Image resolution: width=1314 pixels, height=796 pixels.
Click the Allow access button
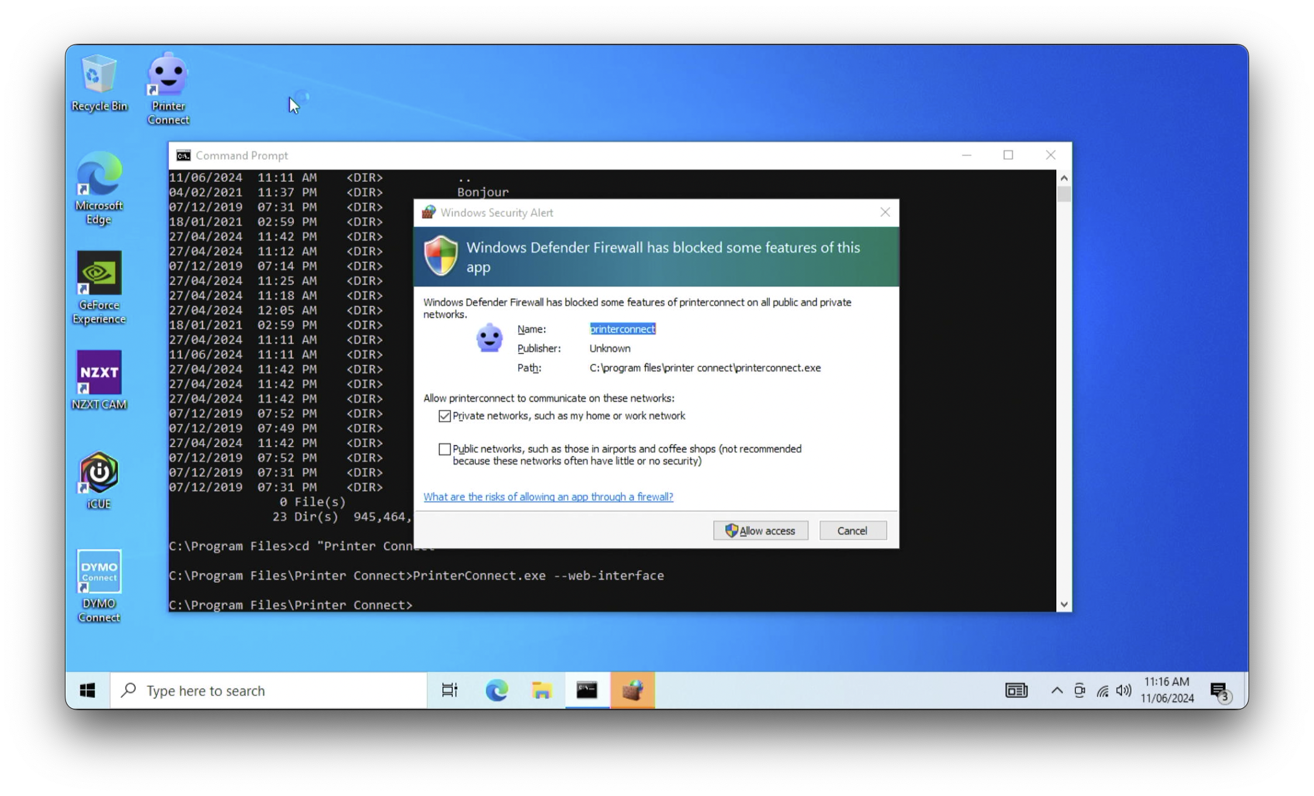pos(760,531)
